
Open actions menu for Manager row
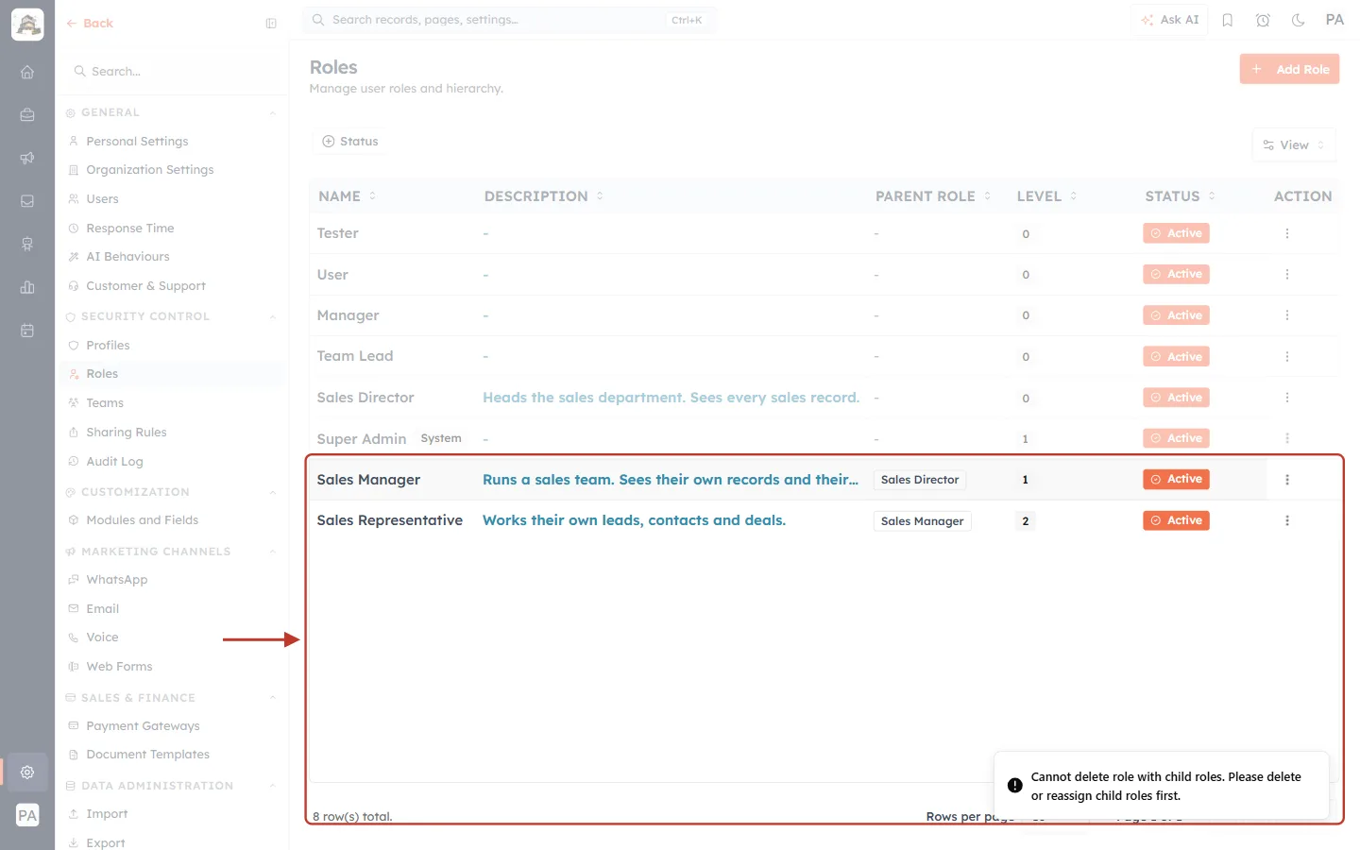coord(1287,315)
